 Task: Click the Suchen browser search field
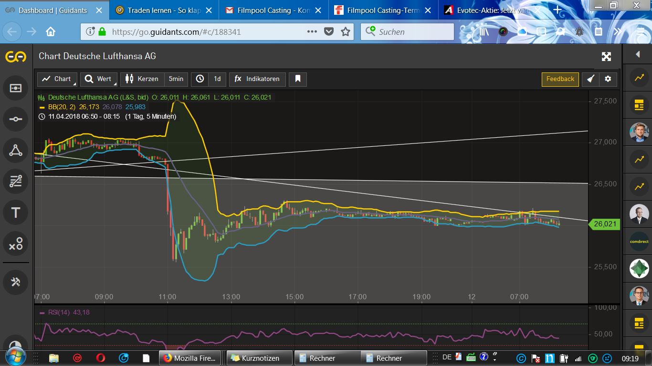[407, 32]
